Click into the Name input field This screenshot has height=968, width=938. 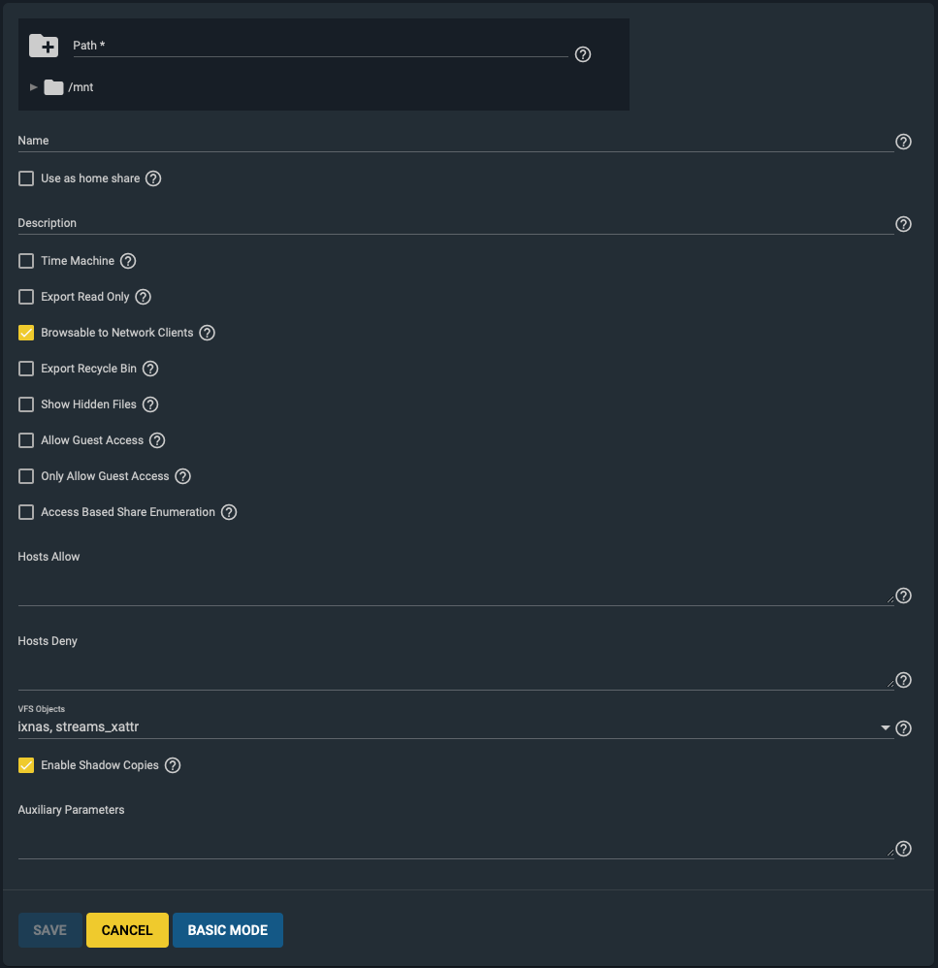456,141
